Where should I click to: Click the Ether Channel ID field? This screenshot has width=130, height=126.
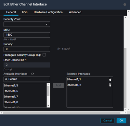click(27, 65)
